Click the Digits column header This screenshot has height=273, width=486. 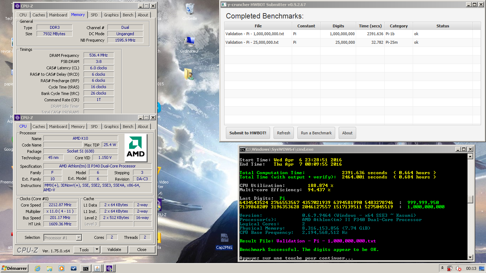pyautogui.click(x=338, y=26)
